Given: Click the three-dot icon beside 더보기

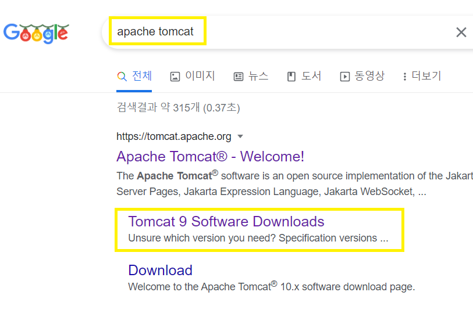Looking at the screenshot, I should click(405, 77).
